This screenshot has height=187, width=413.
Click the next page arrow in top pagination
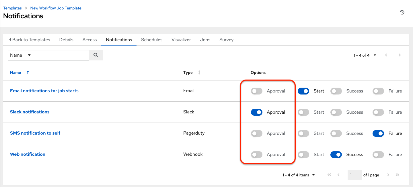(x=400, y=55)
